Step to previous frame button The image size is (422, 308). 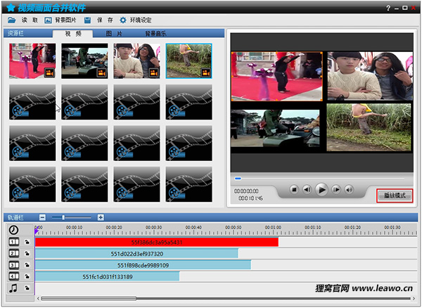[307, 190]
